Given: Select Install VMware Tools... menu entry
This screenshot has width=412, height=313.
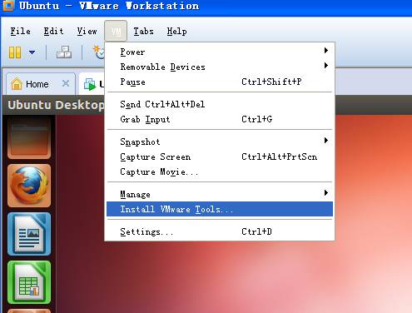Looking at the screenshot, I should [x=220, y=209].
